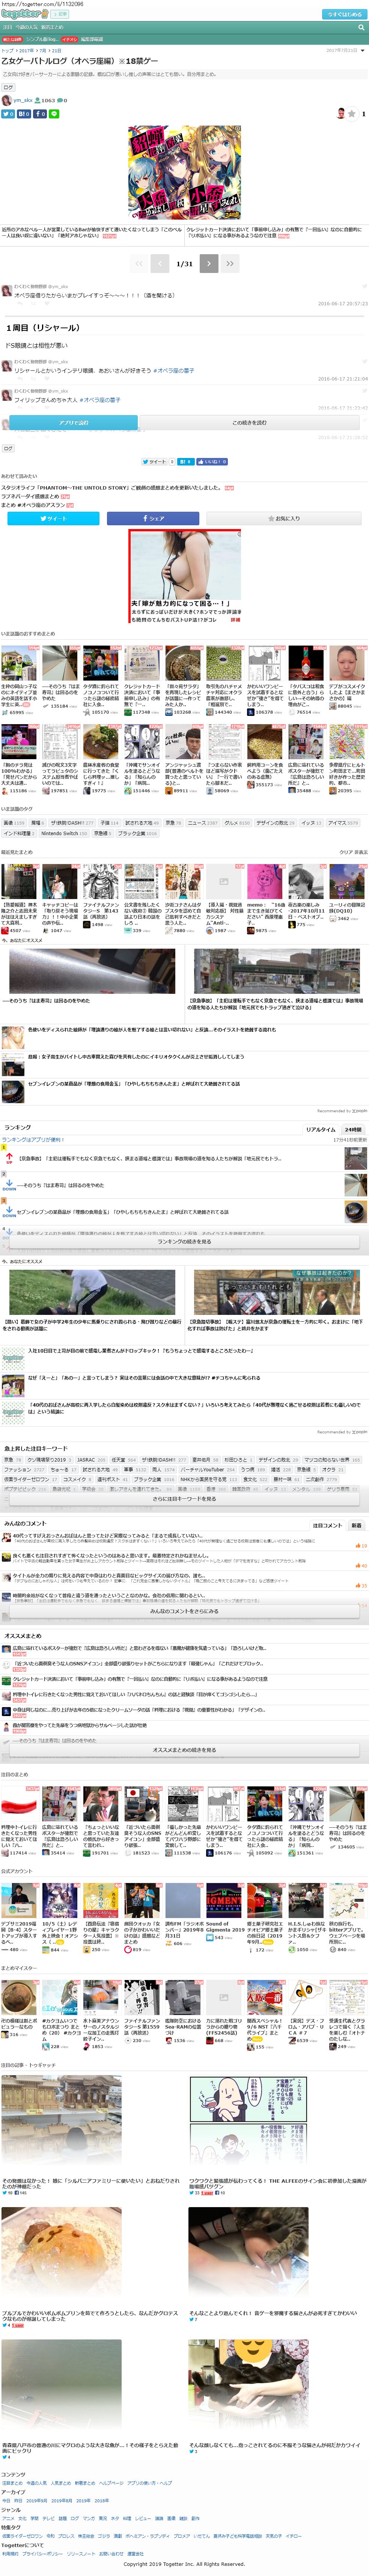
Task: Expand 'みんなのコメントをさらにみる'
Action: coord(185,1611)
